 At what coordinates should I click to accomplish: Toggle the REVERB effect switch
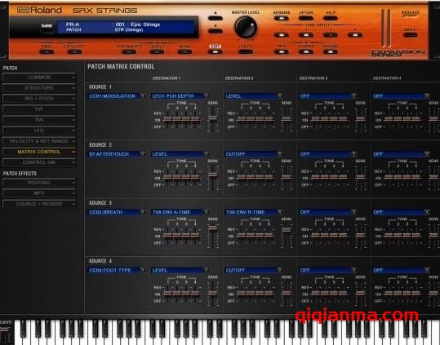pyautogui.click(x=331, y=51)
